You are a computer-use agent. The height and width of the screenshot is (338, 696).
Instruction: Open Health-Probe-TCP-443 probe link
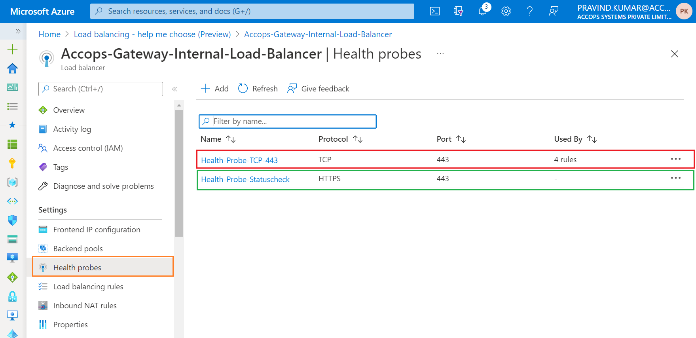239,160
